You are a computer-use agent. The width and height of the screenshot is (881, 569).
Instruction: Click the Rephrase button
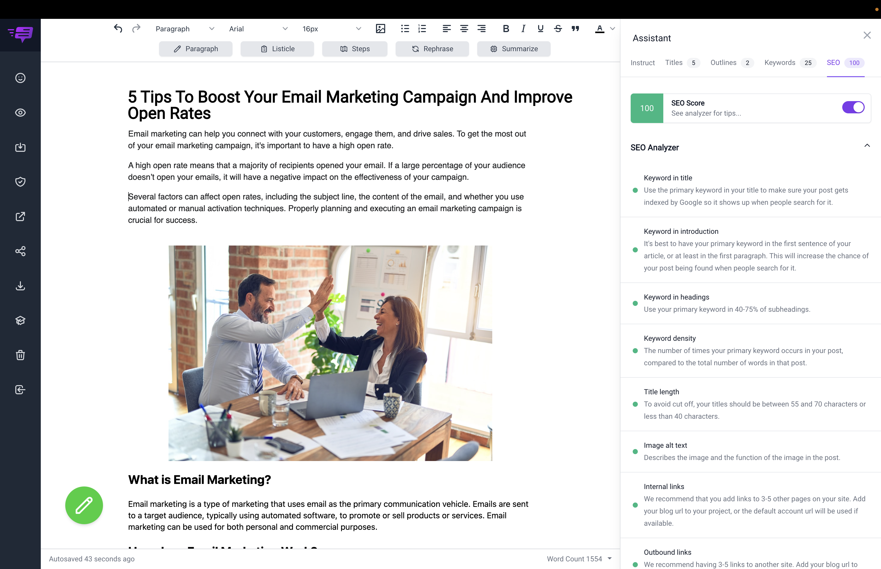pos(432,49)
